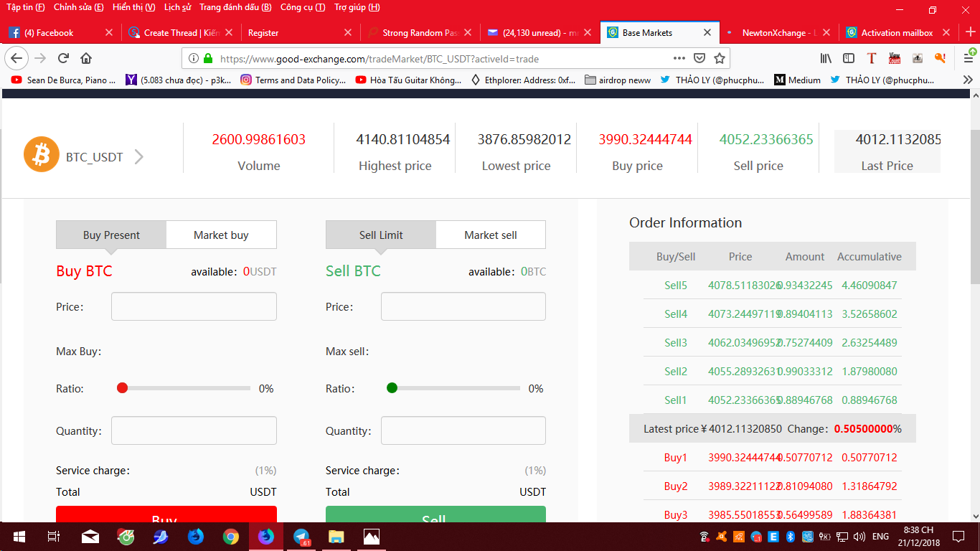The image size is (980, 551).
Task: Go back with the browser back arrow
Action: pyautogui.click(x=17, y=58)
